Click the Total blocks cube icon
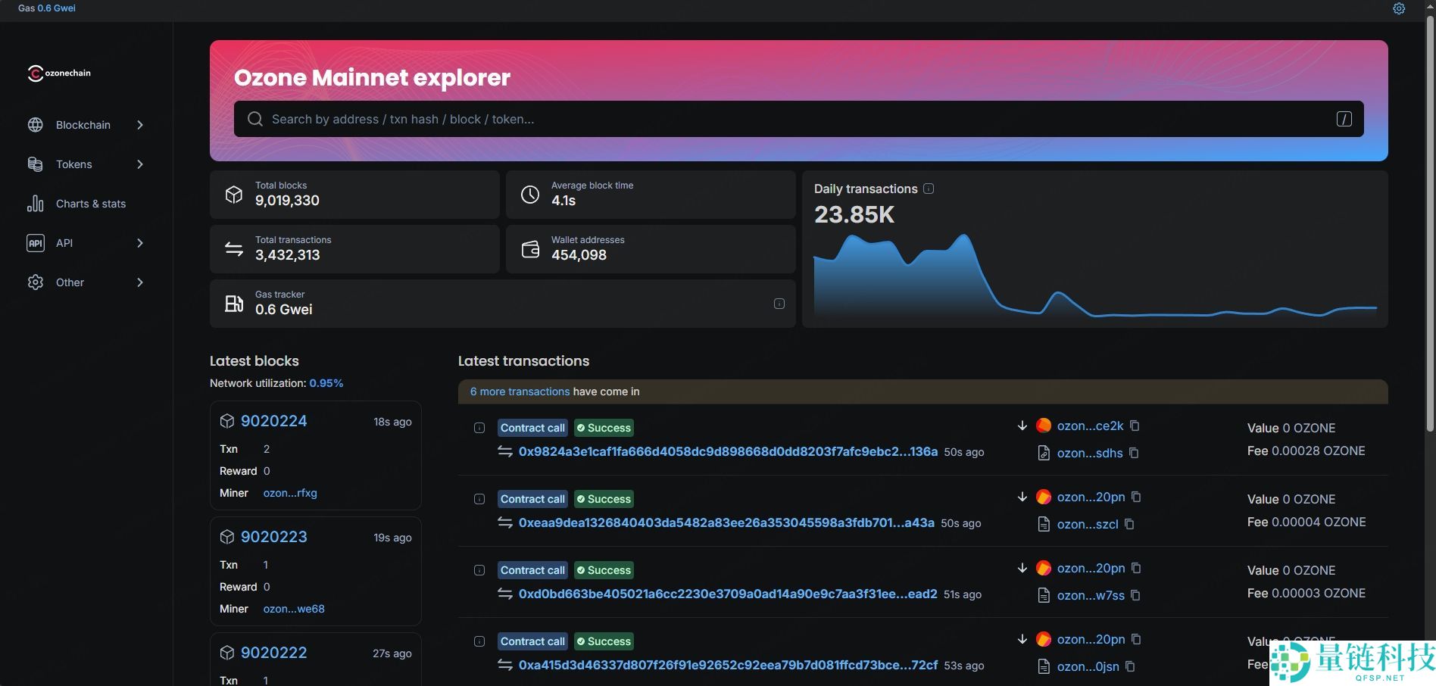Screen dimensions: 1436x686 click(234, 195)
